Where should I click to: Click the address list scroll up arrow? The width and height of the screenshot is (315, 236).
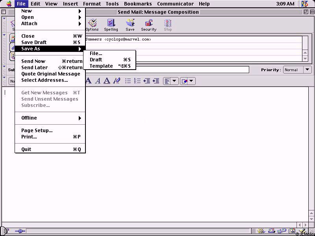coord(305,53)
